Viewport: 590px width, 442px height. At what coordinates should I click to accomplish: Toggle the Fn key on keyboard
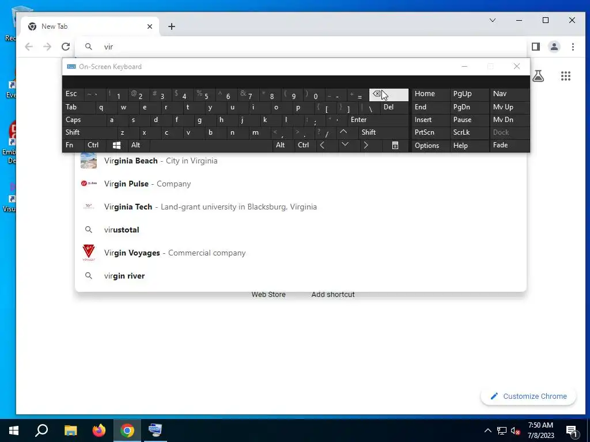[73, 146]
